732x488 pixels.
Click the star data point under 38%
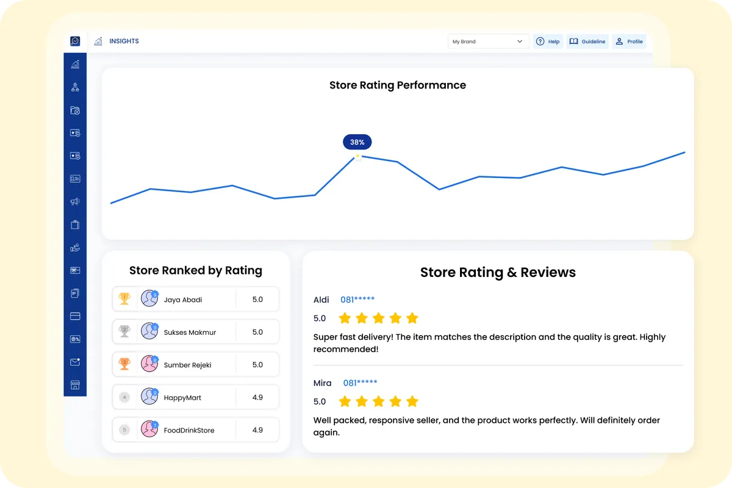point(357,156)
